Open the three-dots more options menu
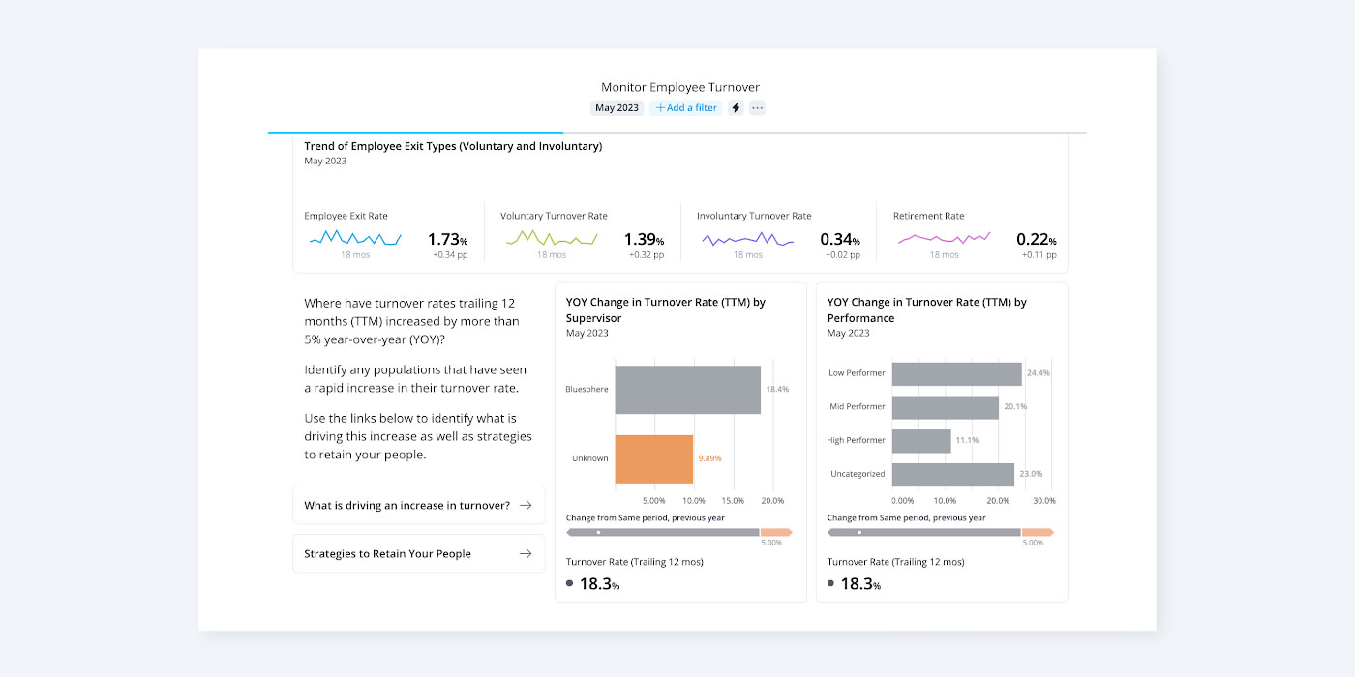The height and width of the screenshot is (677, 1355). pos(758,108)
